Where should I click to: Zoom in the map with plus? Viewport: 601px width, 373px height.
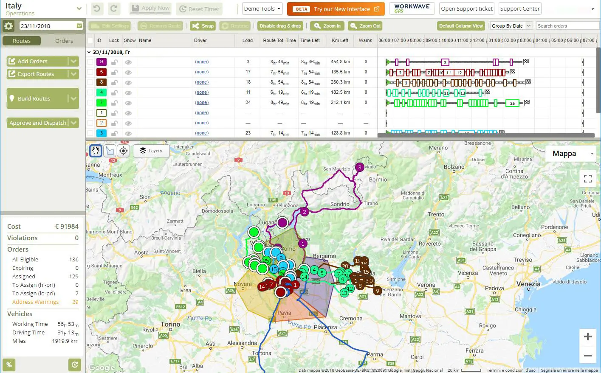click(x=588, y=337)
